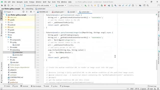The height and width of the screenshot is (90, 160).
Task: Click the Sync/Reload from disk icon
Action: coord(8,5)
